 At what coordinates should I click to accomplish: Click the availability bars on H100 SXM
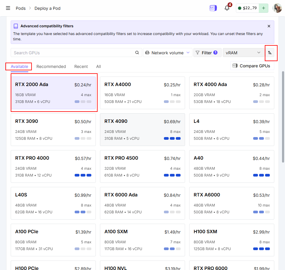click(261, 249)
